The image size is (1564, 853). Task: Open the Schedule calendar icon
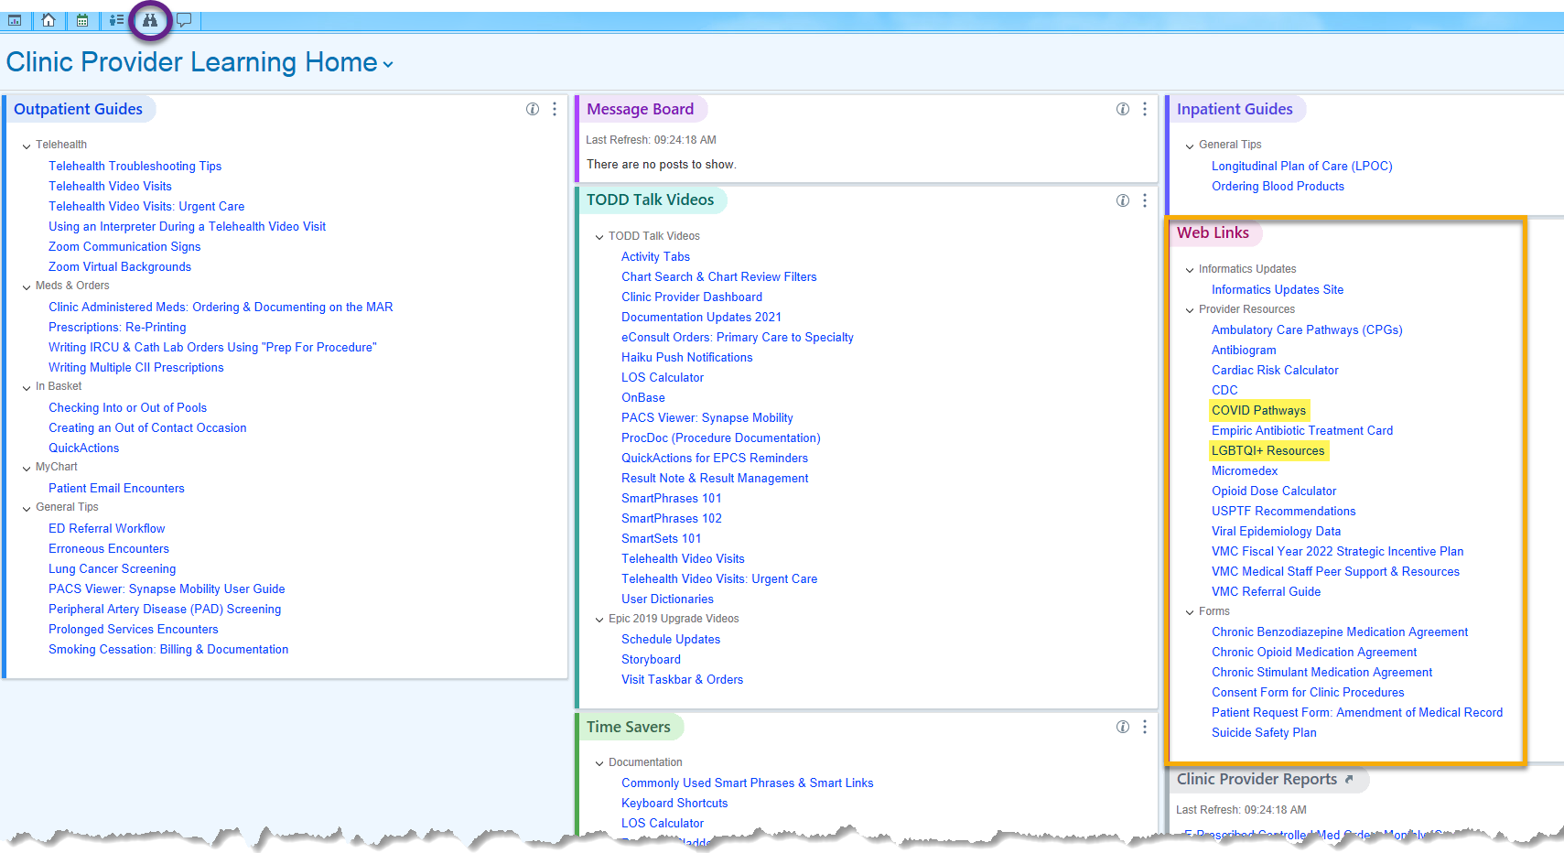(81, 19)
